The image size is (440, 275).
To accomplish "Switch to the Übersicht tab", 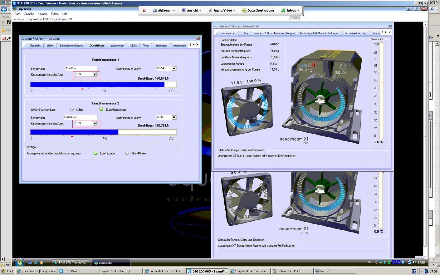I will [x=35, y=46].
